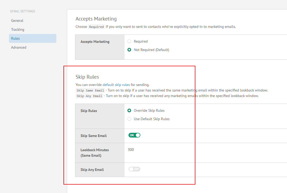Edit the Lookback Minutes value 300
This screenshot has width=287, height=193.
click(131, 150)
